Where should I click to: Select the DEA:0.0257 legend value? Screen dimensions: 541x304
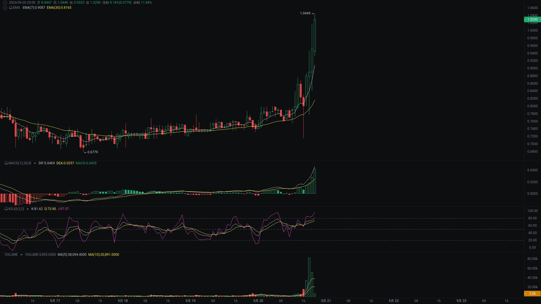pos(65,163)
